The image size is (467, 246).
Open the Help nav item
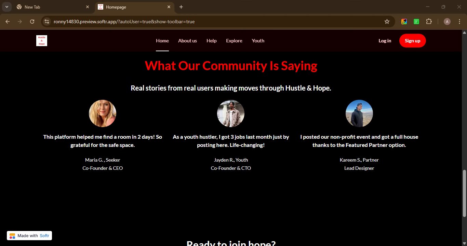pyautogui.click(x=212, y=41)
